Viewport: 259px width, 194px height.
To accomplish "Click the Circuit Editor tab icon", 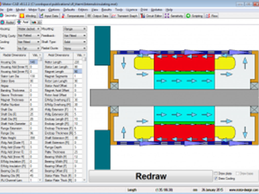I will coord(143,16).
